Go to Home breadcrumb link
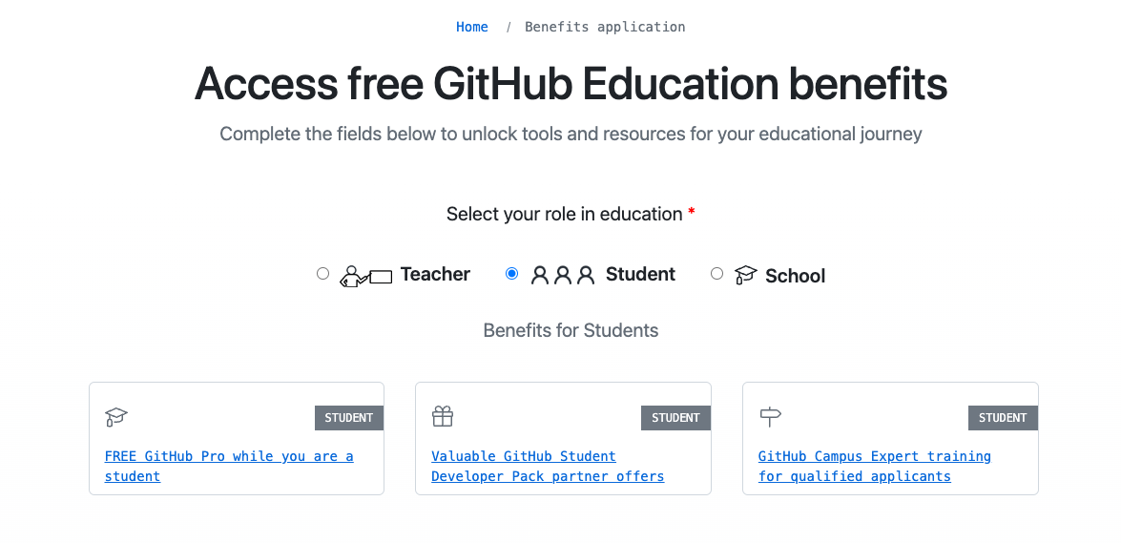The height and width of the screenshot is (543, 1121). [x=472, y=27]
